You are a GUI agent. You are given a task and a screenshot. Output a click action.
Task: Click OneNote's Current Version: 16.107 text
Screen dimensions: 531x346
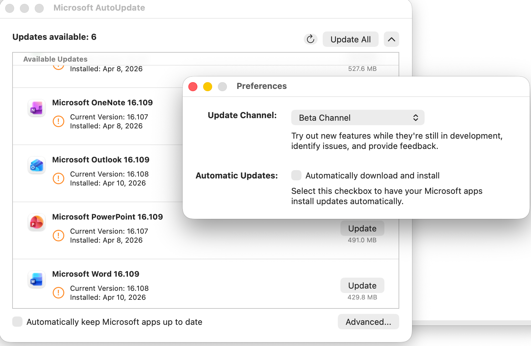pyautogui.click(x=109, y=117)
